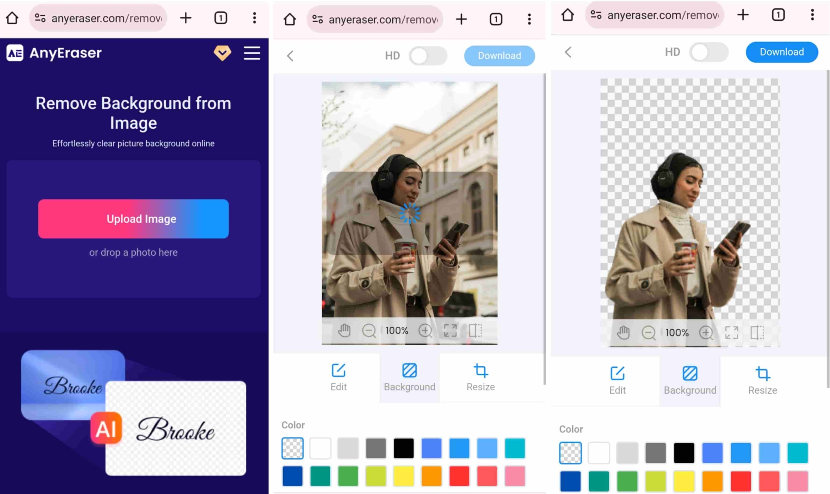Turn on the HD switch on the result screen
830x494 pixels.
tap(708, 52)
